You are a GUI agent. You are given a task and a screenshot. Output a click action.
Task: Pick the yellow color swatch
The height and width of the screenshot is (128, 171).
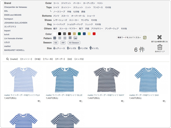[x=89, y=34]
